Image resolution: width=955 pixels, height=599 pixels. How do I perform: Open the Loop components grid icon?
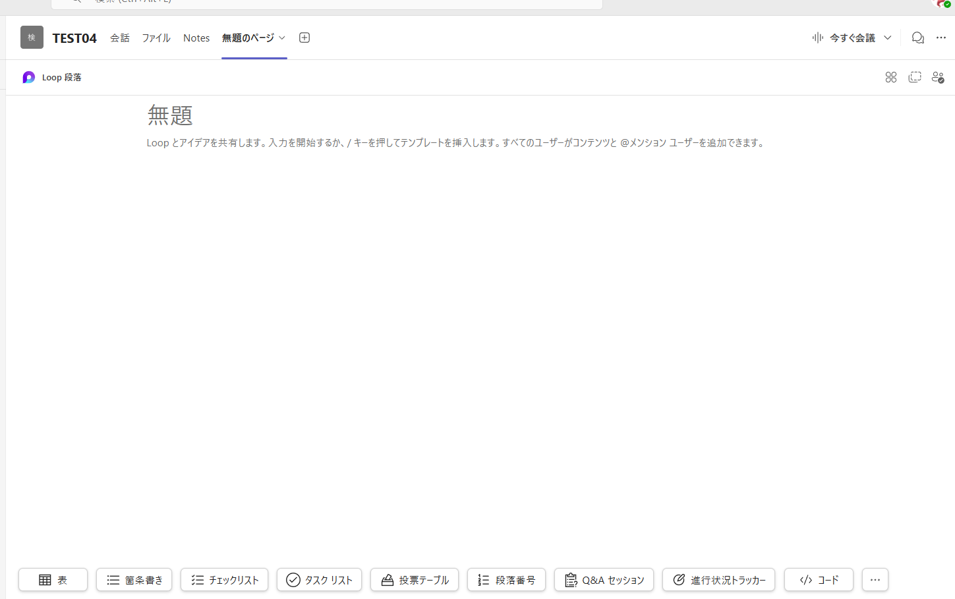pos(890,78)
